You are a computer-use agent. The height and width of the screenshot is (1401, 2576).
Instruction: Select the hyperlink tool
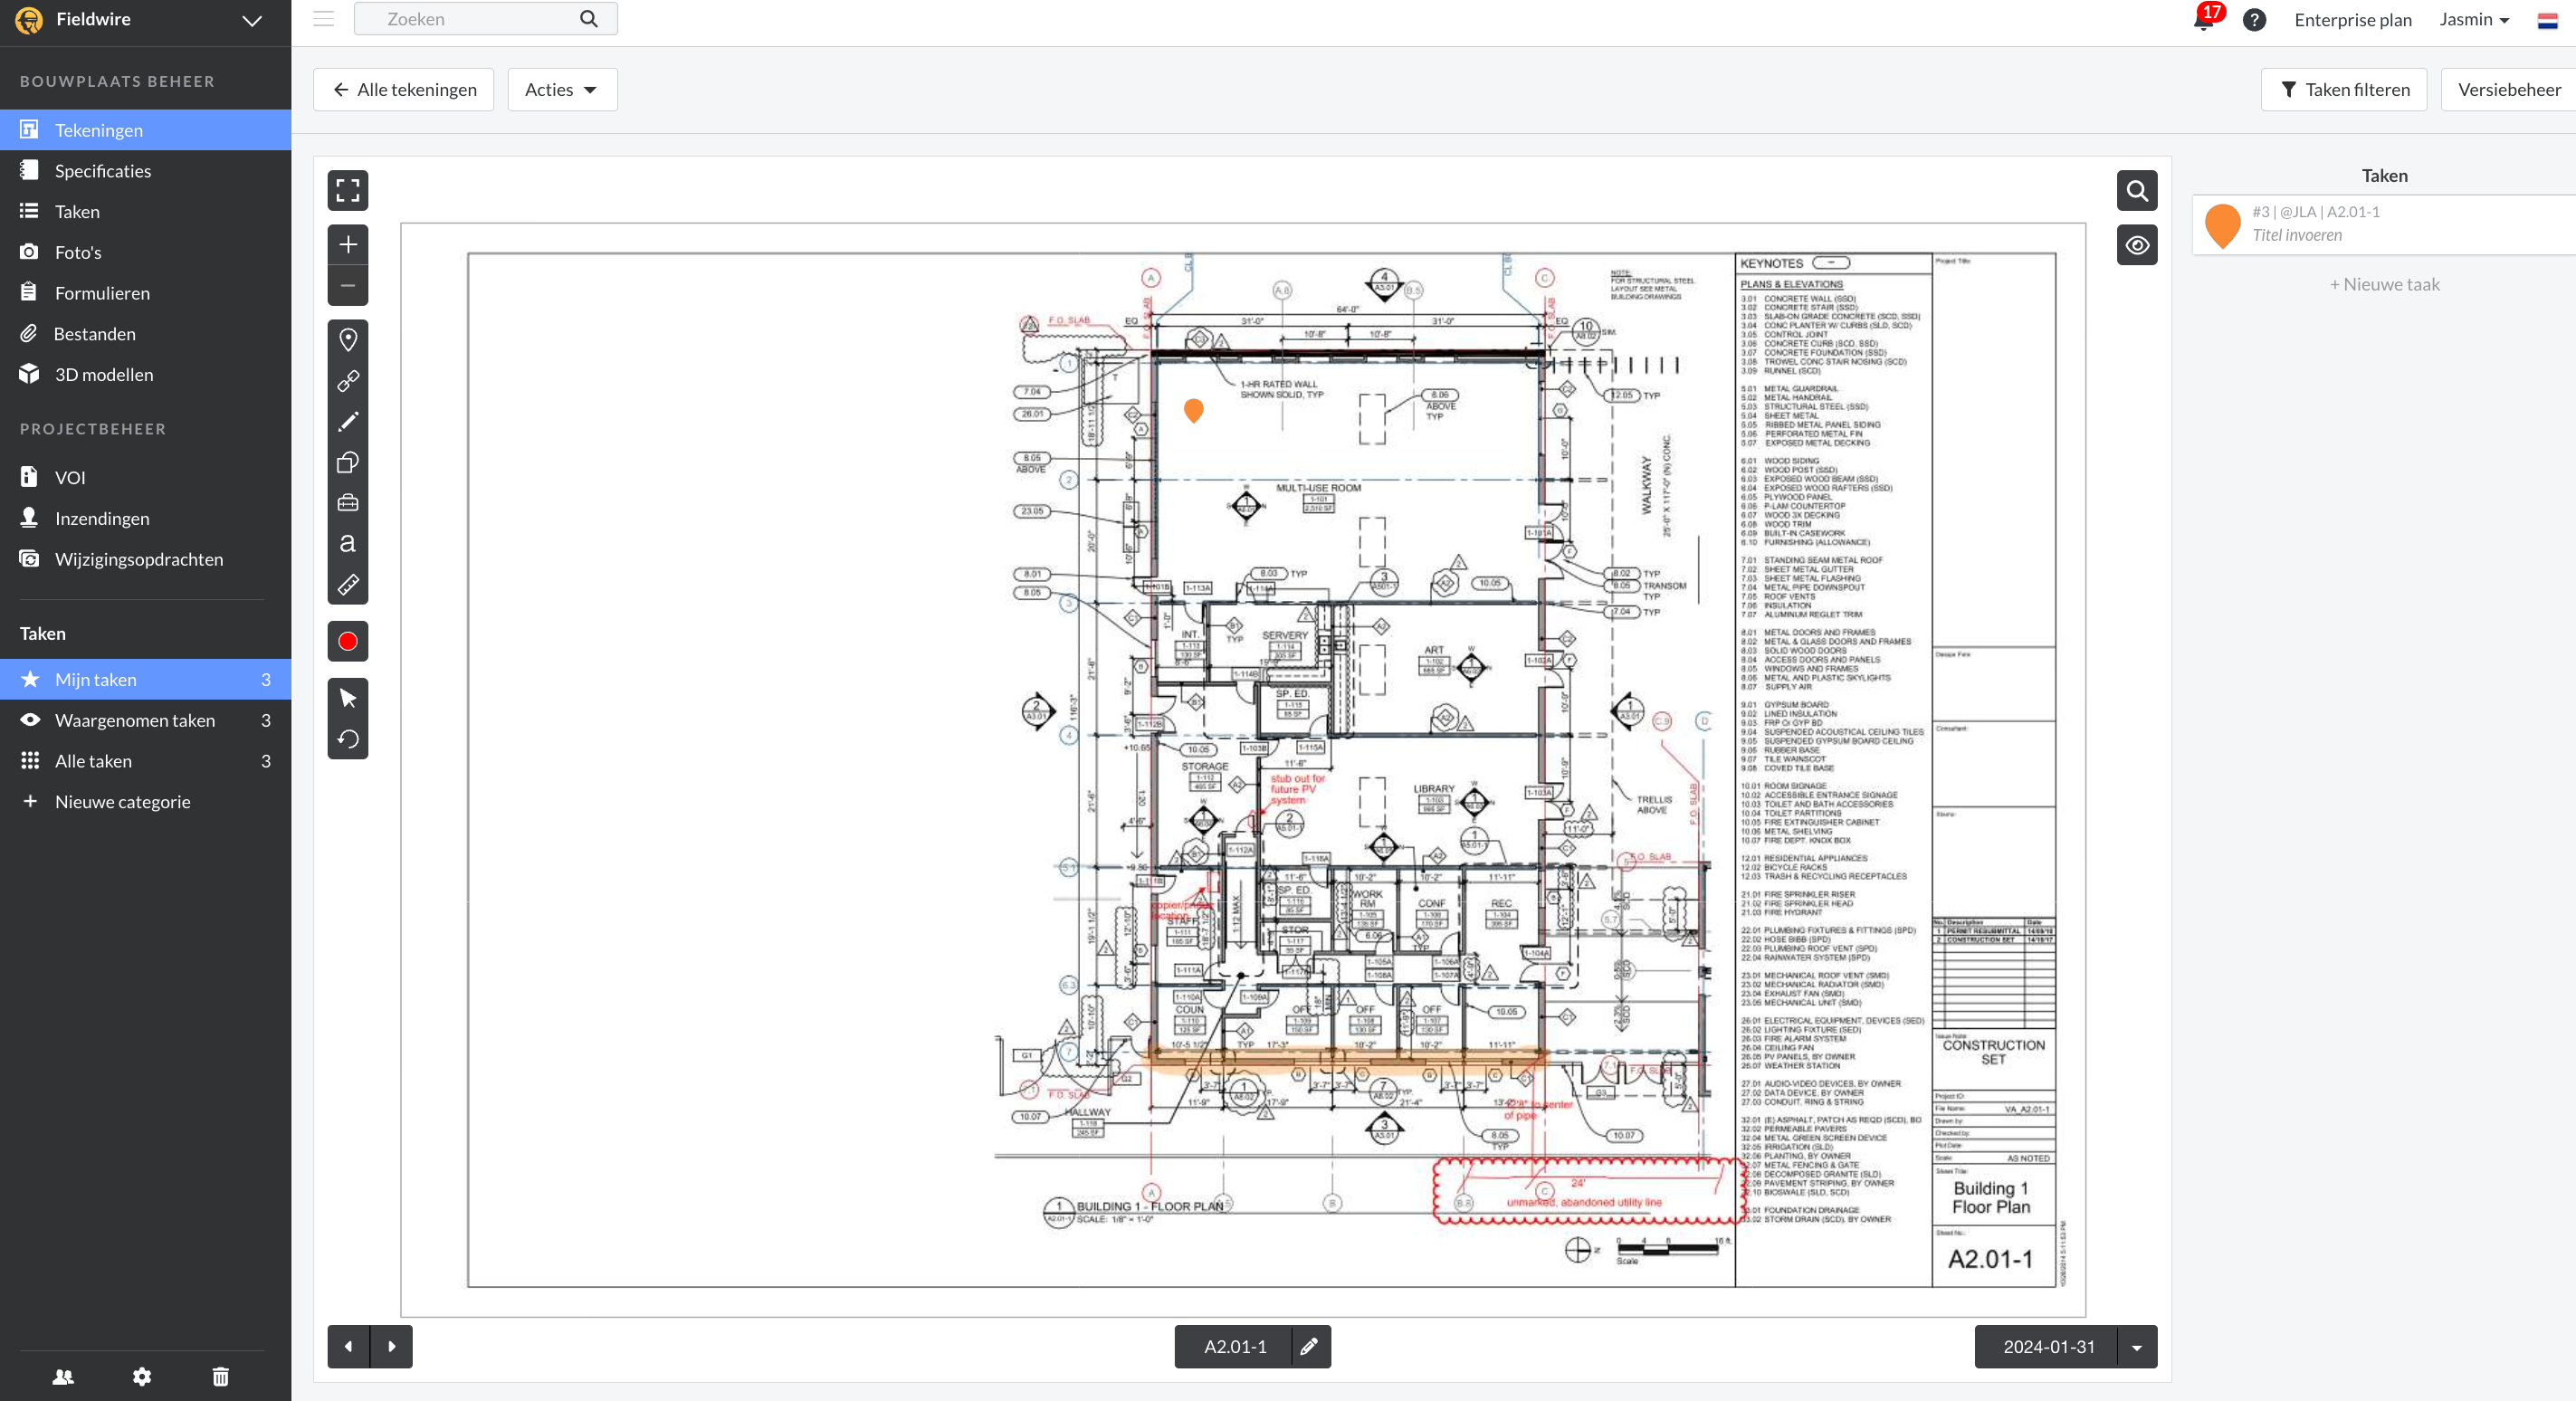coord(347,381)
